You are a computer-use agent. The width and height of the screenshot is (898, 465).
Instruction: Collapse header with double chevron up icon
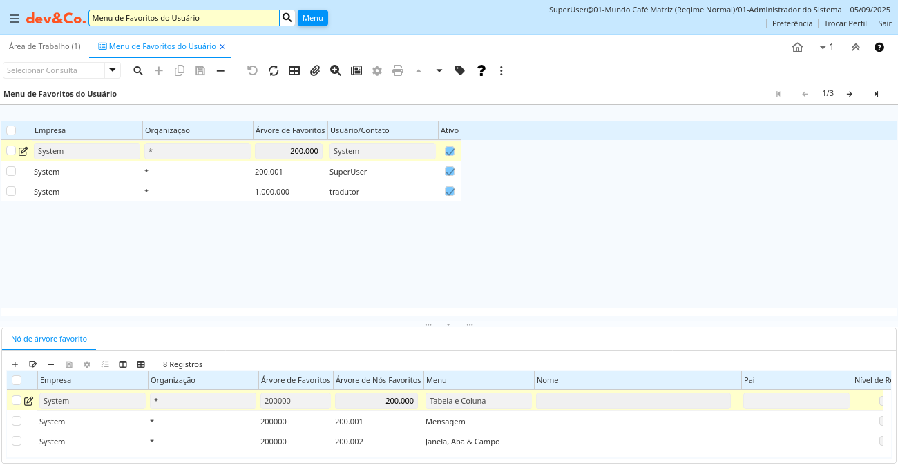tap(855, 48)
